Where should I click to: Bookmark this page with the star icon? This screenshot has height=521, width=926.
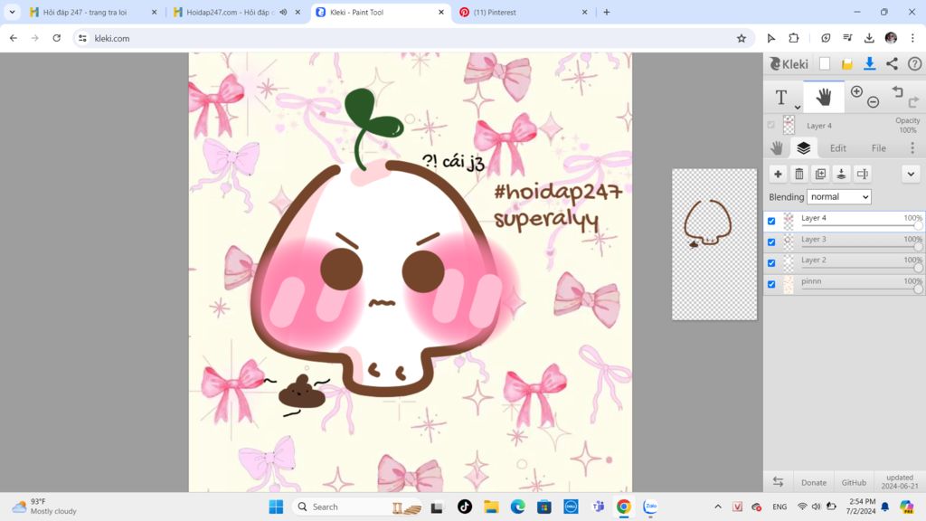pyautogui.click(x=742, y=38)
